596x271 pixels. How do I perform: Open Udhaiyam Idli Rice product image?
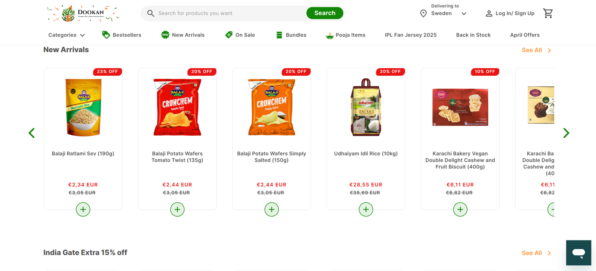pyautogui.click(x=366, y=107)
